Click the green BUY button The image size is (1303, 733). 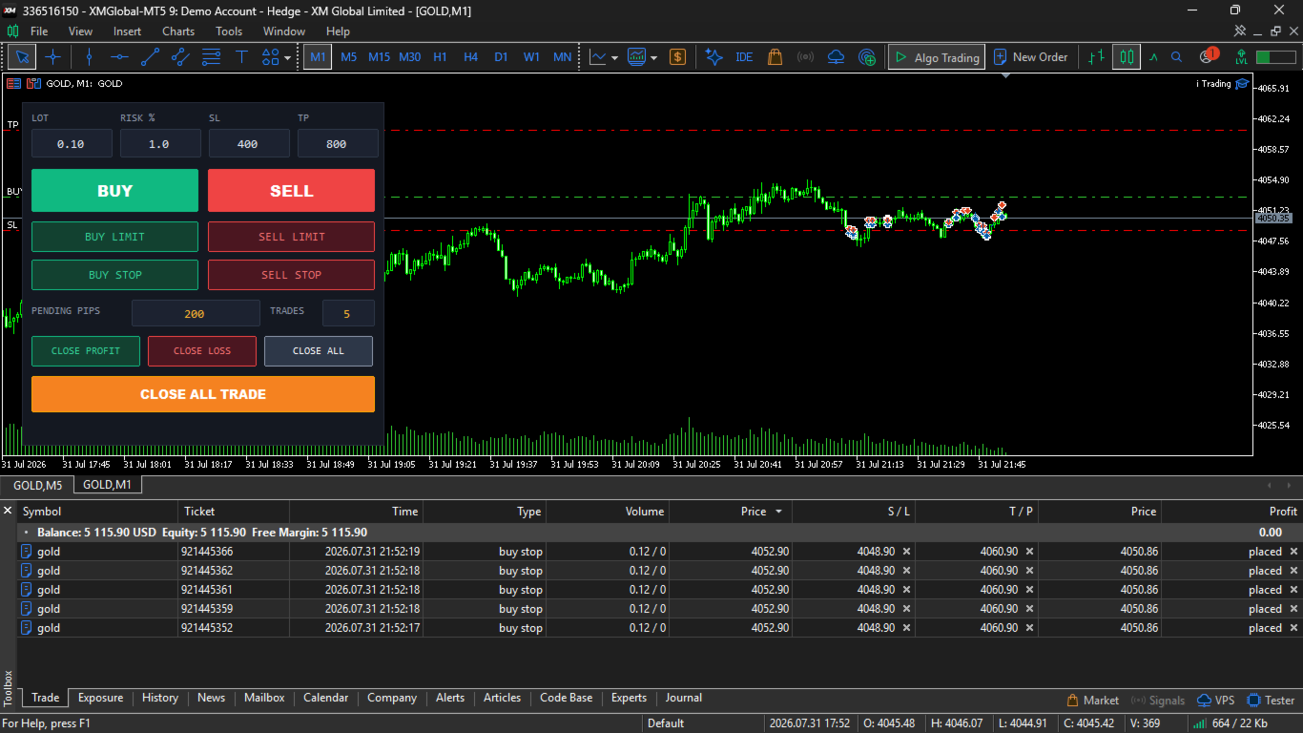coord(114,191)
